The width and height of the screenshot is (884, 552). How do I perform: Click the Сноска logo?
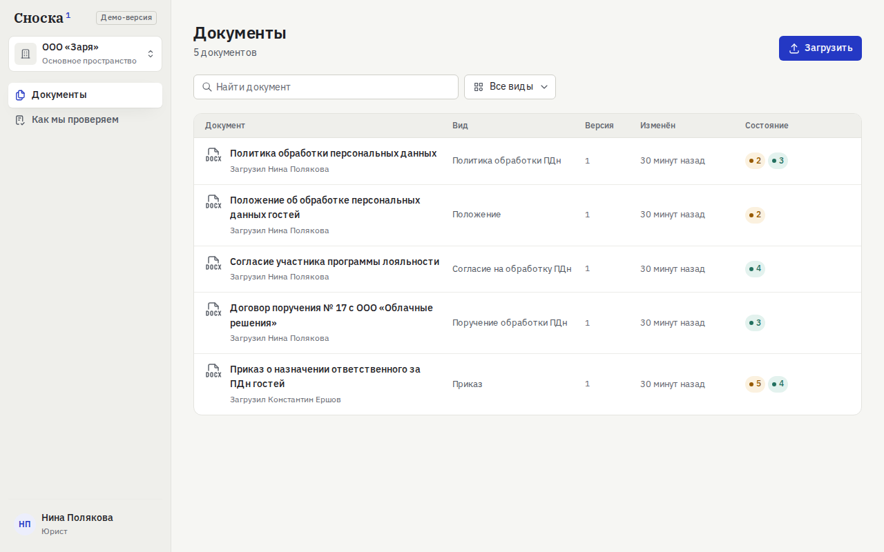(x=42, y=18)
